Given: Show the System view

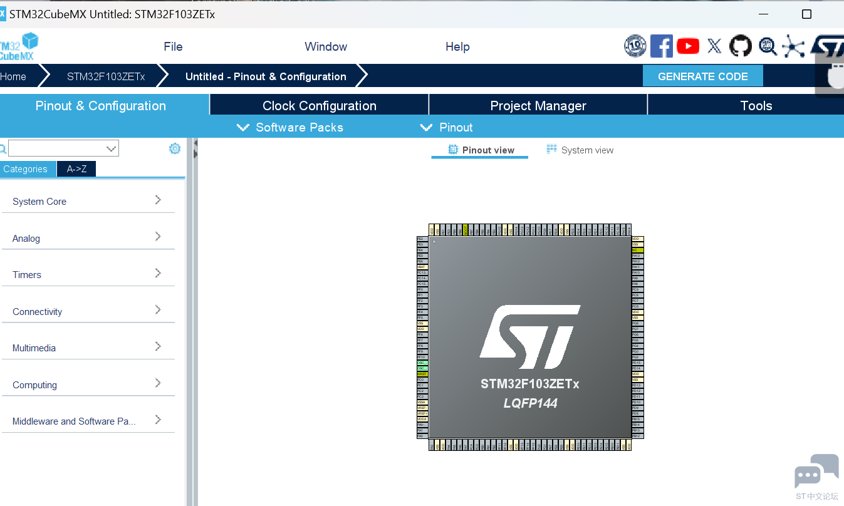Looking at the screenshot, I should pos(580,150).
